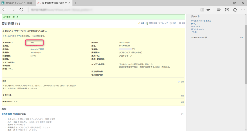Click the チケット sidebar heading

coord(195,16)
